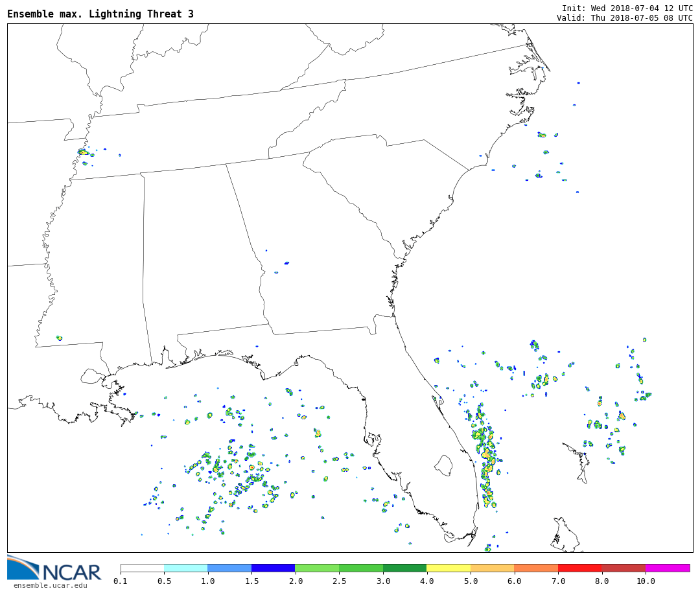
Task: Select the bright red 7.0–8.0 color swatch
Action: coord(579,568)
